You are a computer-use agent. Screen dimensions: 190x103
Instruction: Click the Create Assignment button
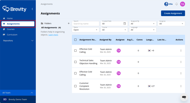pyautogui.click(x=173, y=13)
